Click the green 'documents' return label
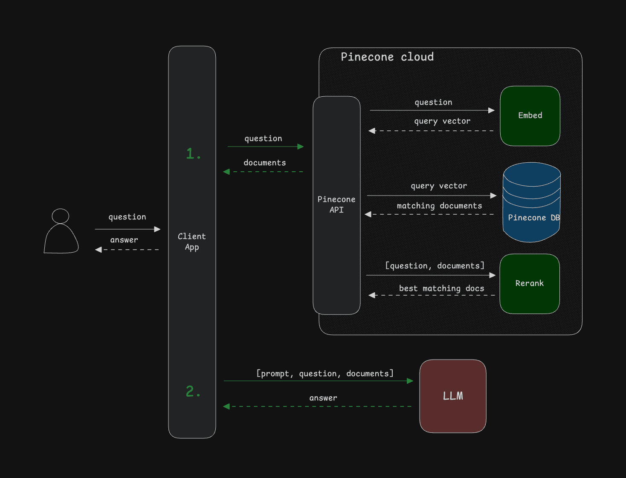This screenshot has width=626, height=478. click(x=265, y=163)
